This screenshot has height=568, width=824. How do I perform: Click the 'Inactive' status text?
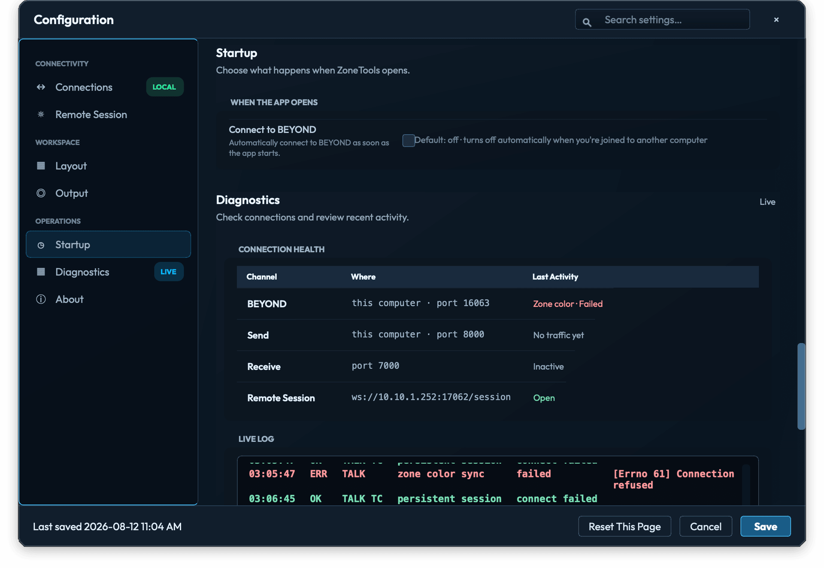pos(548,367)
